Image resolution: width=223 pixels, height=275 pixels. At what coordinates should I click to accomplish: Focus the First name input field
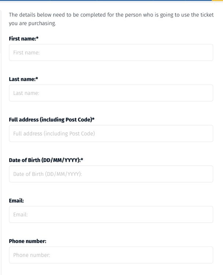pyautogui.click(x=111, y=52)
